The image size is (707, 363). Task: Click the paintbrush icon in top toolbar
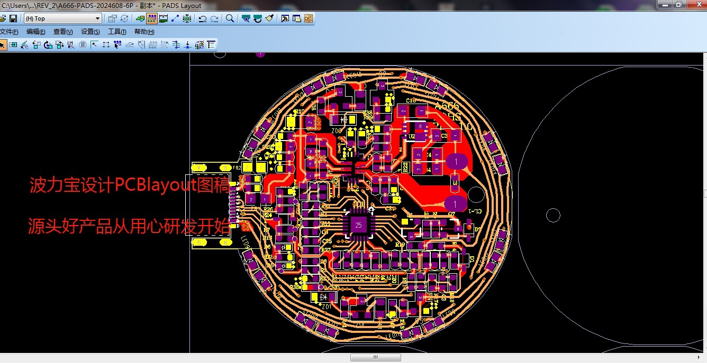269,18
